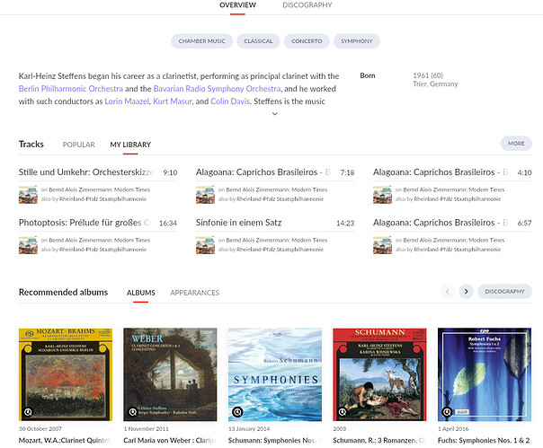Go to previous recommended albums arrow
The image size is (543, 448).
click(448, 291)
